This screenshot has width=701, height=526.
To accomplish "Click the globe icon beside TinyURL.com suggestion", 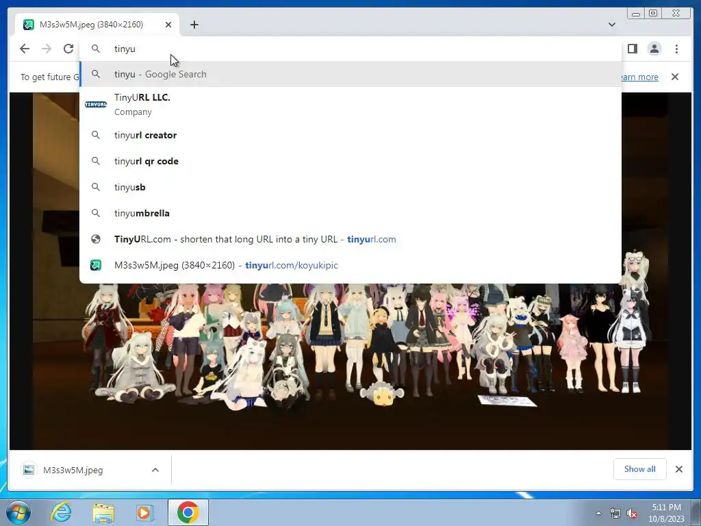I will tap(96, 239).
